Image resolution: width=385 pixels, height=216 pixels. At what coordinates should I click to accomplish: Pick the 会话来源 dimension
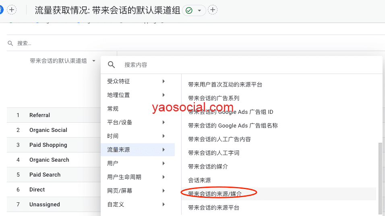point(199,180)
